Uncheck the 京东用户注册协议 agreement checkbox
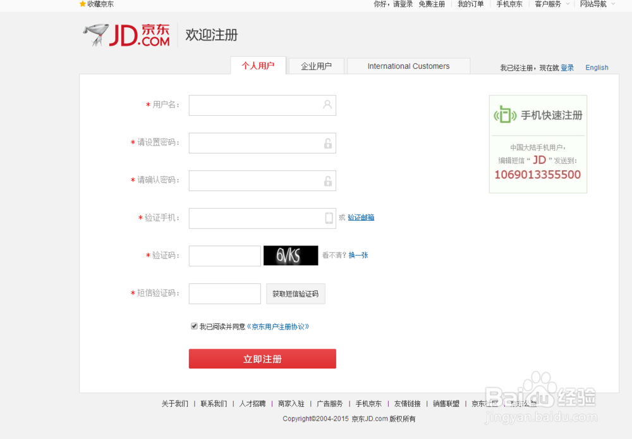Viewport: 632px width, 439px height. tap(194, 326)
